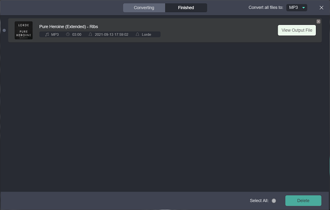Click the View Output File button
This screenshot has width=330, height=210.
pos(297,30)
